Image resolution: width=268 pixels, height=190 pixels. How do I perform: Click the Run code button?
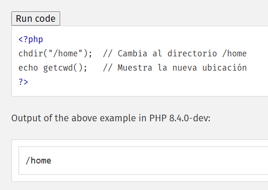(36, 18)
